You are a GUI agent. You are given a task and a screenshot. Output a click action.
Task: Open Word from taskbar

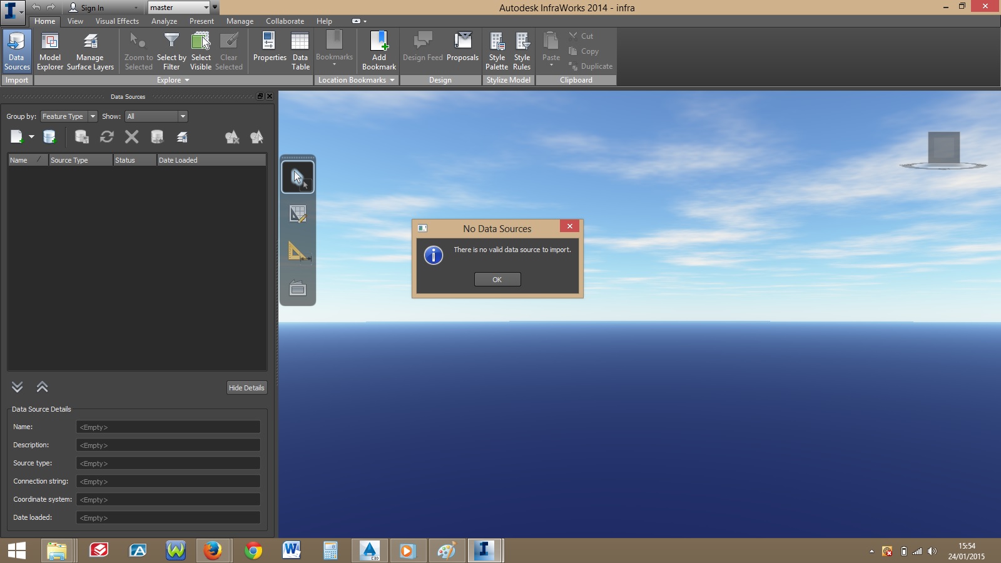(x=292, y=550)
